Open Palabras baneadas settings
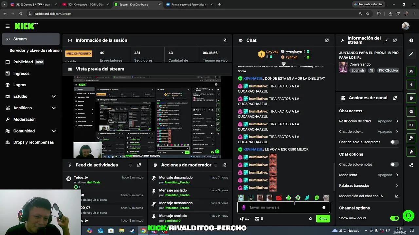The width and height of the screenshot is (419, 235). coord(369,186)
